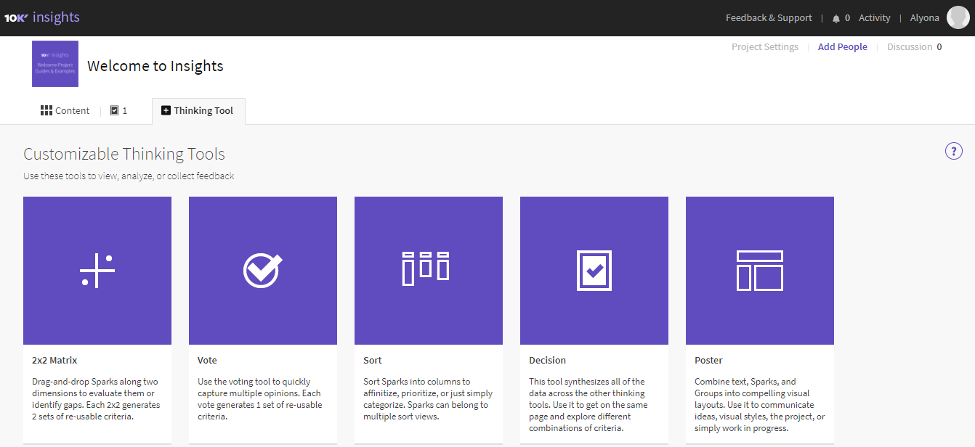Open the Activity link

pos(874,18)
